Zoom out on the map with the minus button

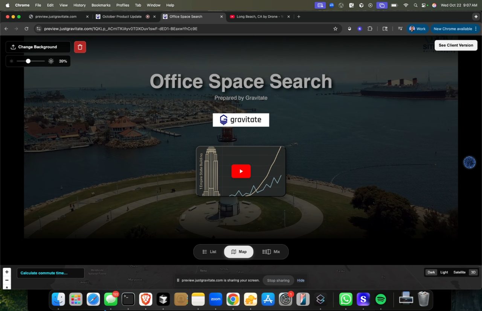click(7, 280)
